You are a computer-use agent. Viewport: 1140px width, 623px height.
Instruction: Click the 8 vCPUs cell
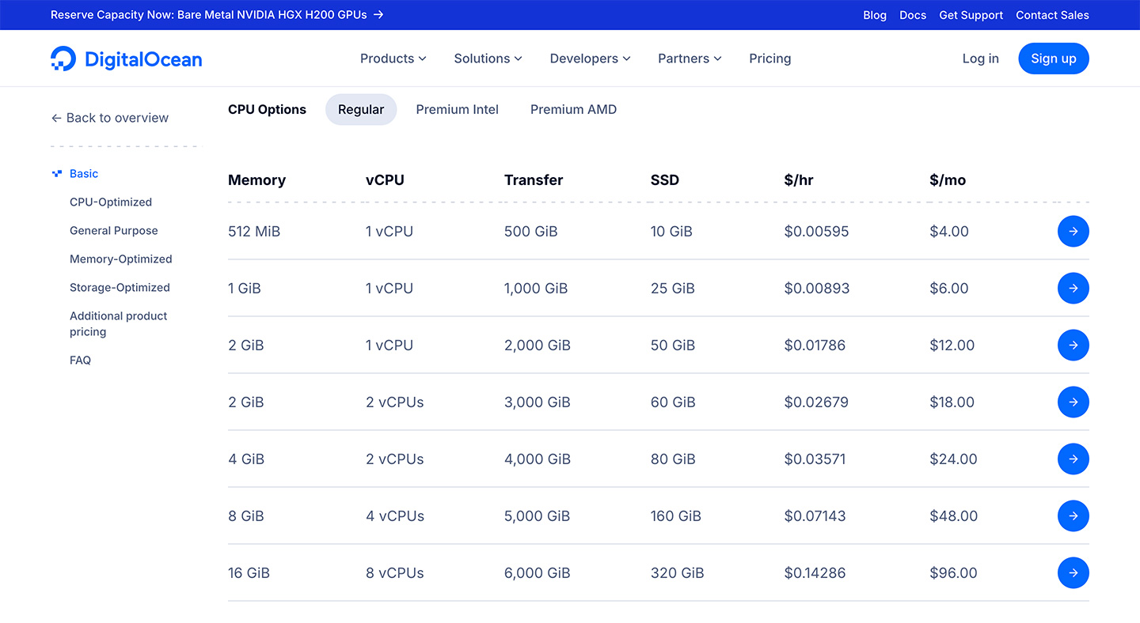(395, 573)
